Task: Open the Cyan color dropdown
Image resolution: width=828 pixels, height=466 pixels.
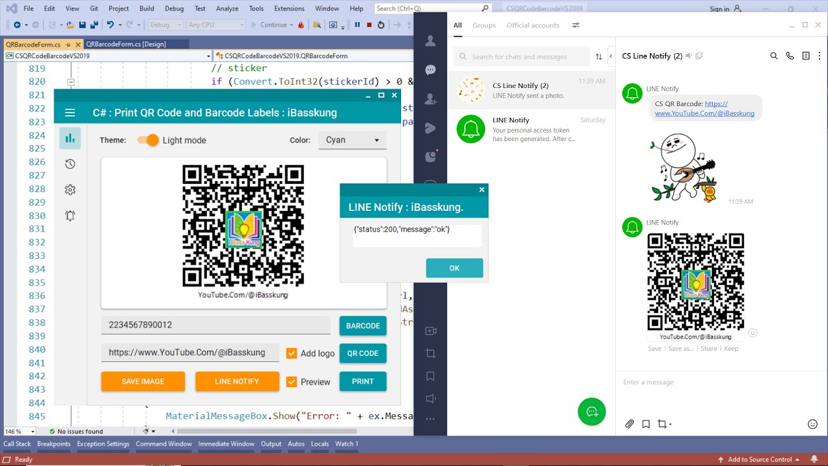Action: (352, 140)
